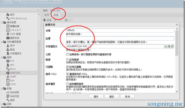185x108 pixels.
Task: Open the 服務 wrench icon under 診斷
Action: point(8,100)
